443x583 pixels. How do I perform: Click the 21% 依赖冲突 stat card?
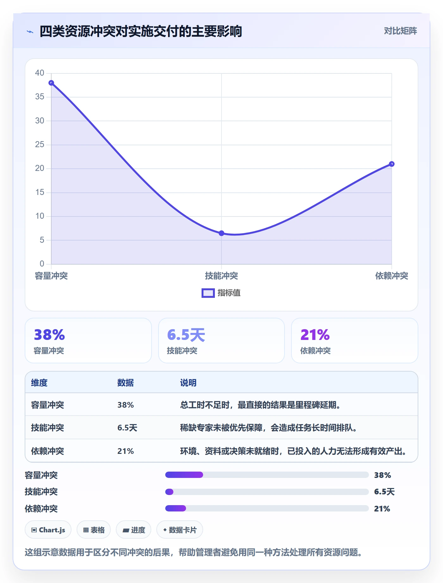[355, 341]
